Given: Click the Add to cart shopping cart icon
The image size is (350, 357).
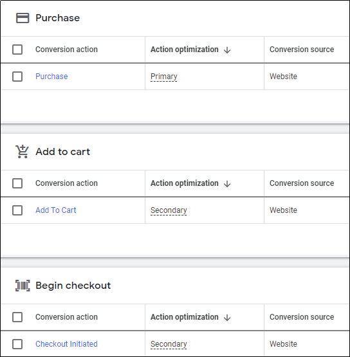Looking at the screenshot, I should coord(22,151).
